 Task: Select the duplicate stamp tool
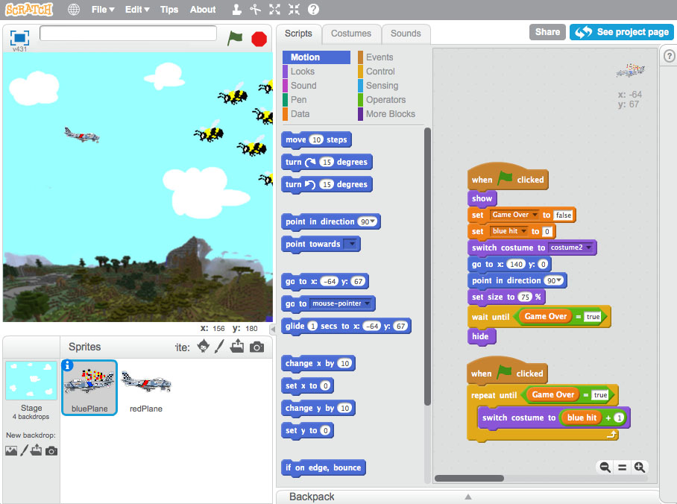click(x=236, y=10)
